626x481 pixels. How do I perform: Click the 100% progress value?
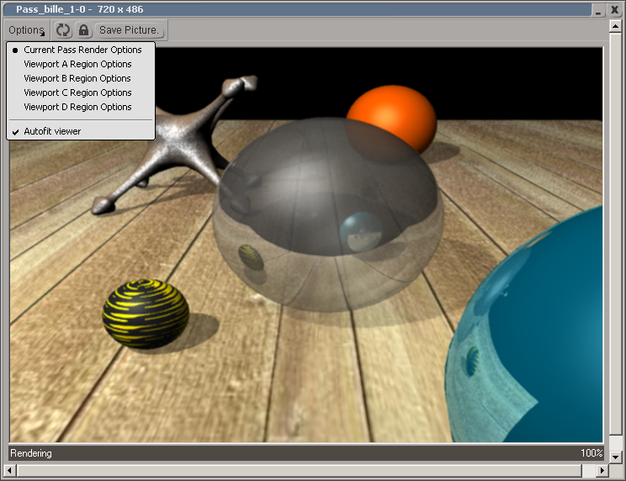592,453
